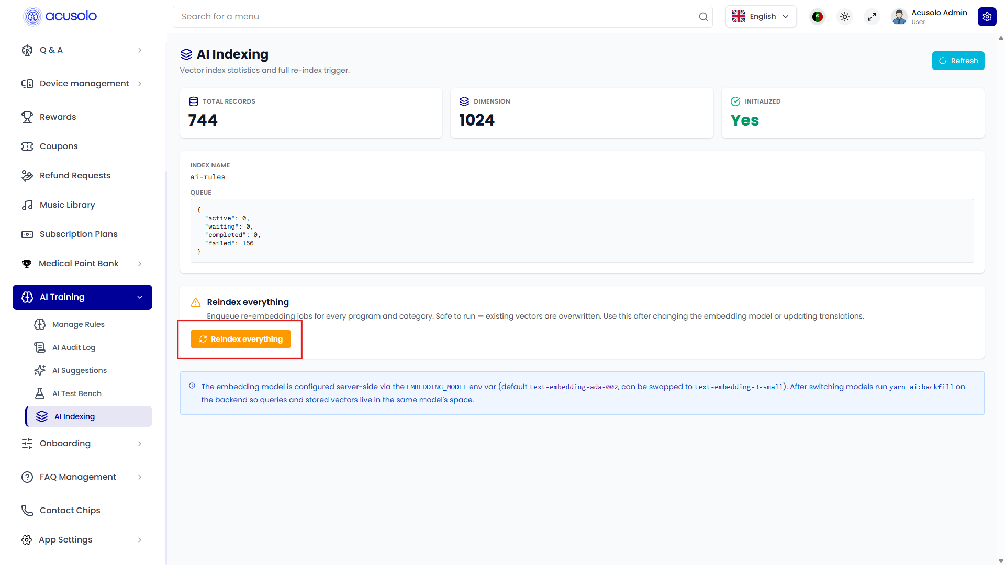1005x565 pixels.
Task: Click the Initialized Yes card
Action: pos(853,113)
